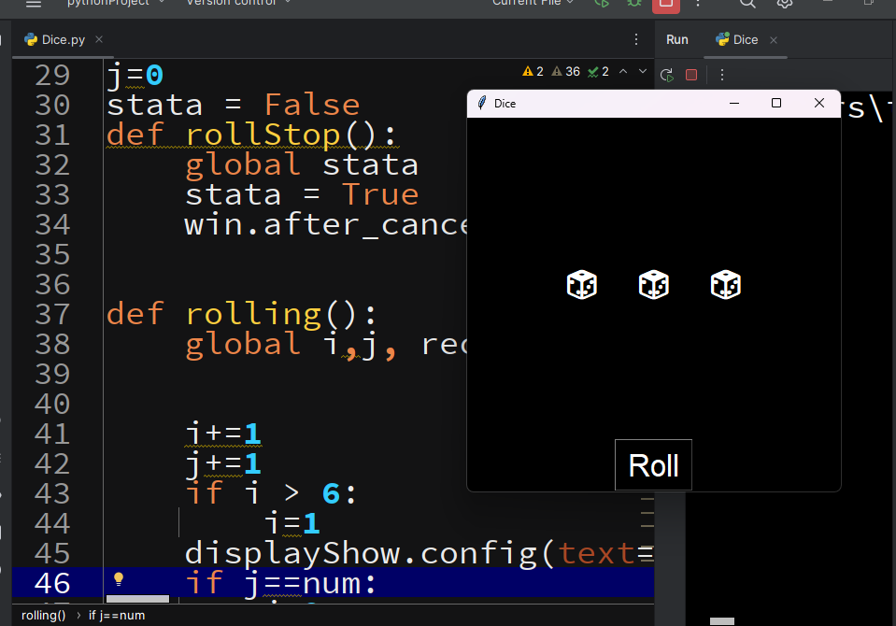896x626 pixels.
Task: Jump to the previous highlighted problem arrow
Action: pos(623,71)
